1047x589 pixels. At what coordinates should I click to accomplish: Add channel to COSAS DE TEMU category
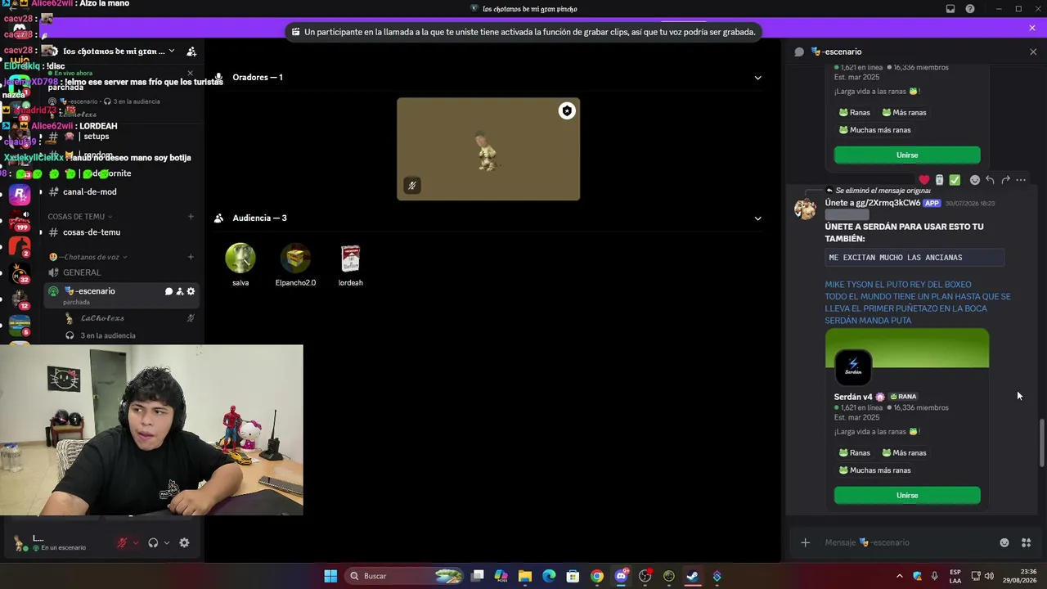click(x=191, y=217)
